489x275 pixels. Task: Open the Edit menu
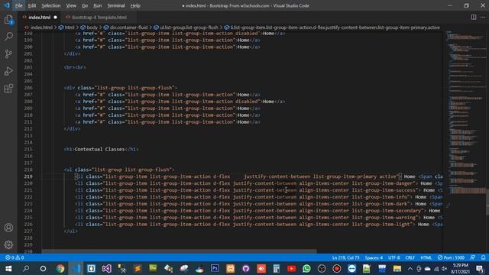32,5
